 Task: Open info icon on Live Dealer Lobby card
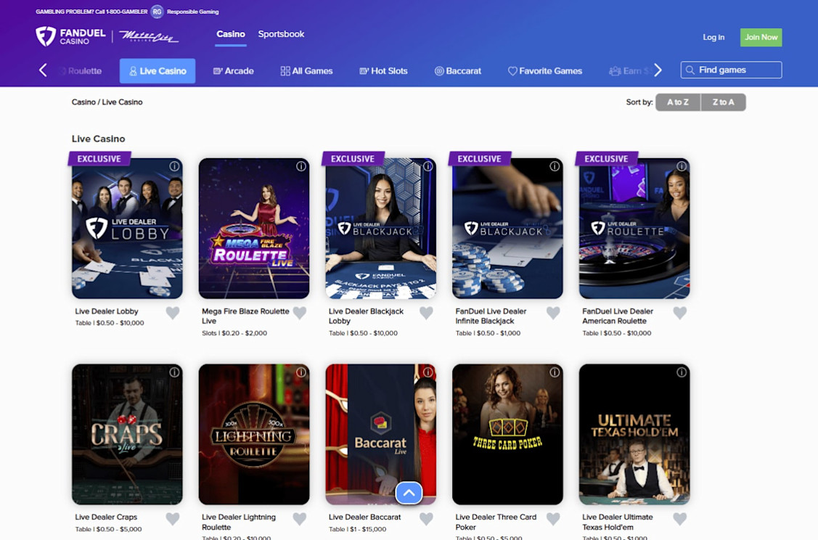174,166
